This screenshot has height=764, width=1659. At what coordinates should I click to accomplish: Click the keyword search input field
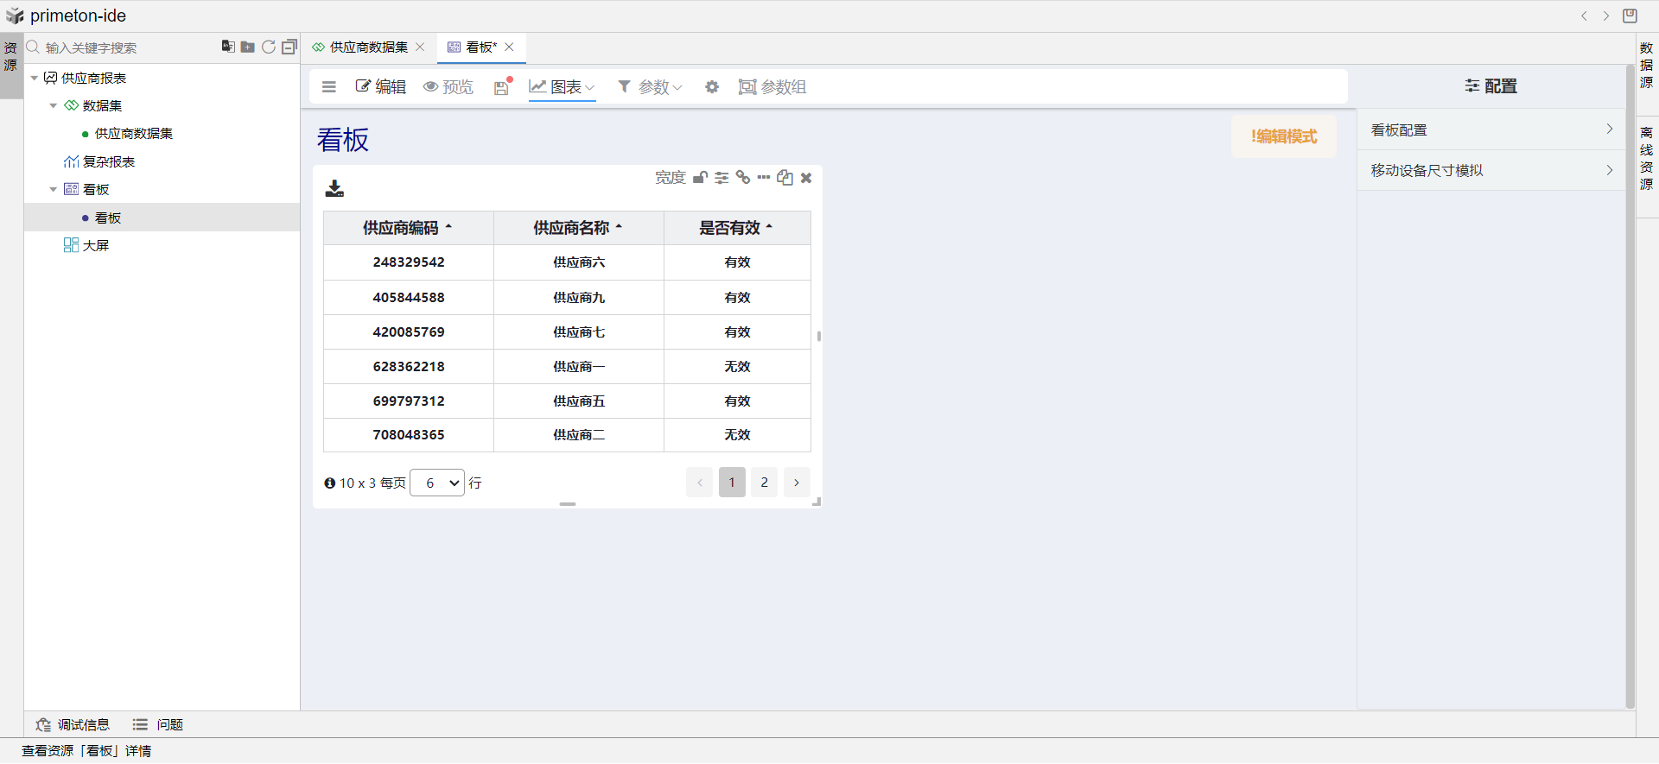pos(121,47)
